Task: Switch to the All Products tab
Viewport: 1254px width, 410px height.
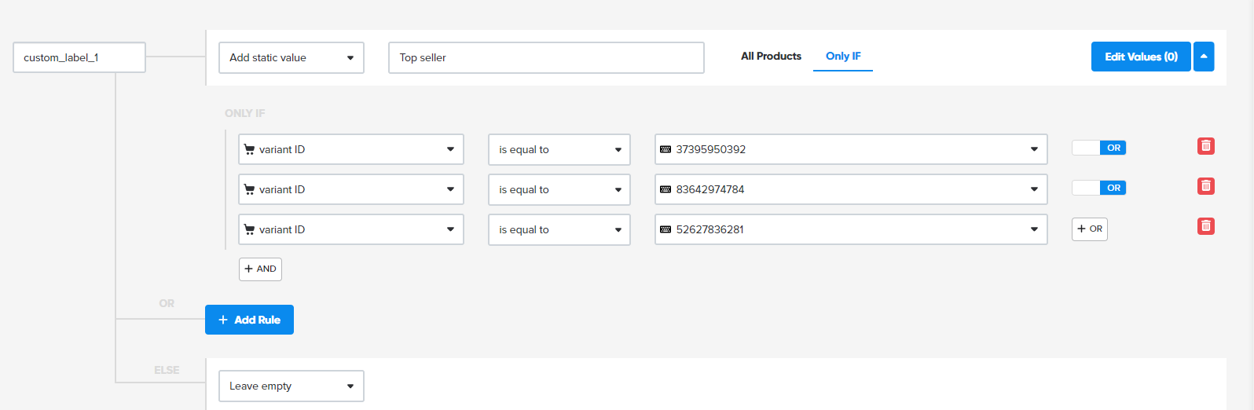Action: (x=771, y=56)
